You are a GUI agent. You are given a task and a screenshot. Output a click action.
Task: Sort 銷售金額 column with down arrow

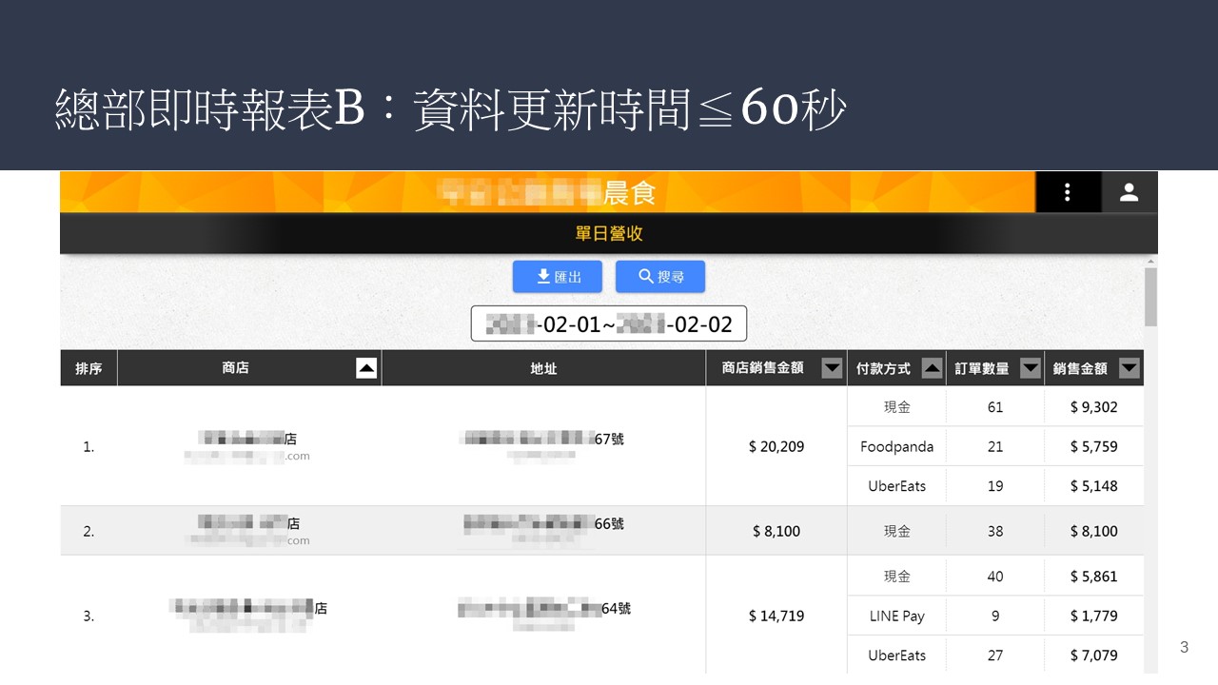pos(1129,368)
